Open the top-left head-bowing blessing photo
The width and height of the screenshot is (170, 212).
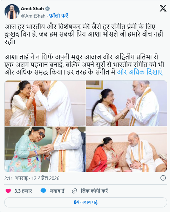pyautogui.click(x=45, y=103)
